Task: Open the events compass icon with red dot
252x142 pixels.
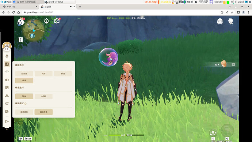Action: [57, 21]
